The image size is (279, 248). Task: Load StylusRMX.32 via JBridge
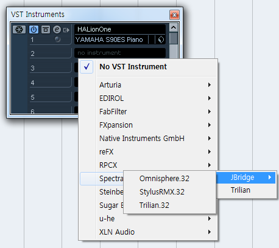point(169,192)
